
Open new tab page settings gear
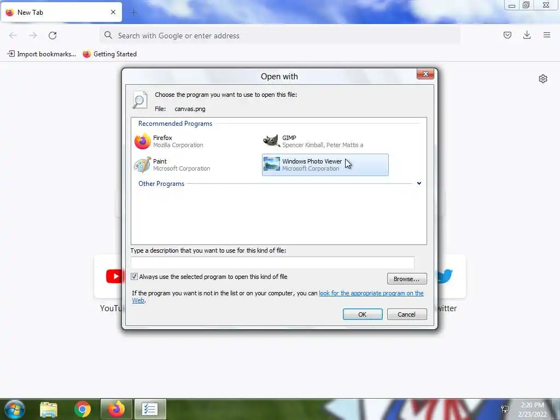pos(543,79)
